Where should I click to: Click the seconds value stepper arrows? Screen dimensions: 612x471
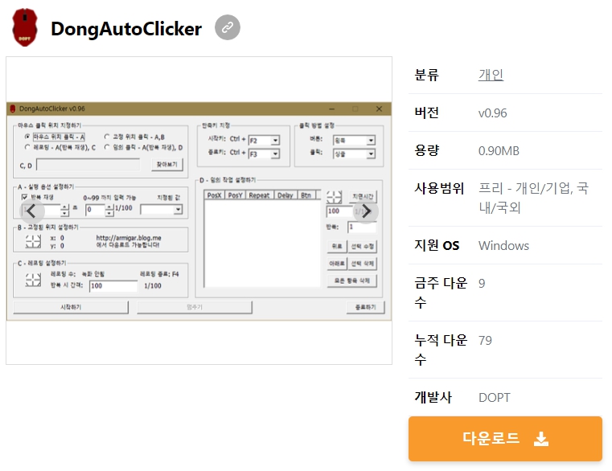[65, 210]
